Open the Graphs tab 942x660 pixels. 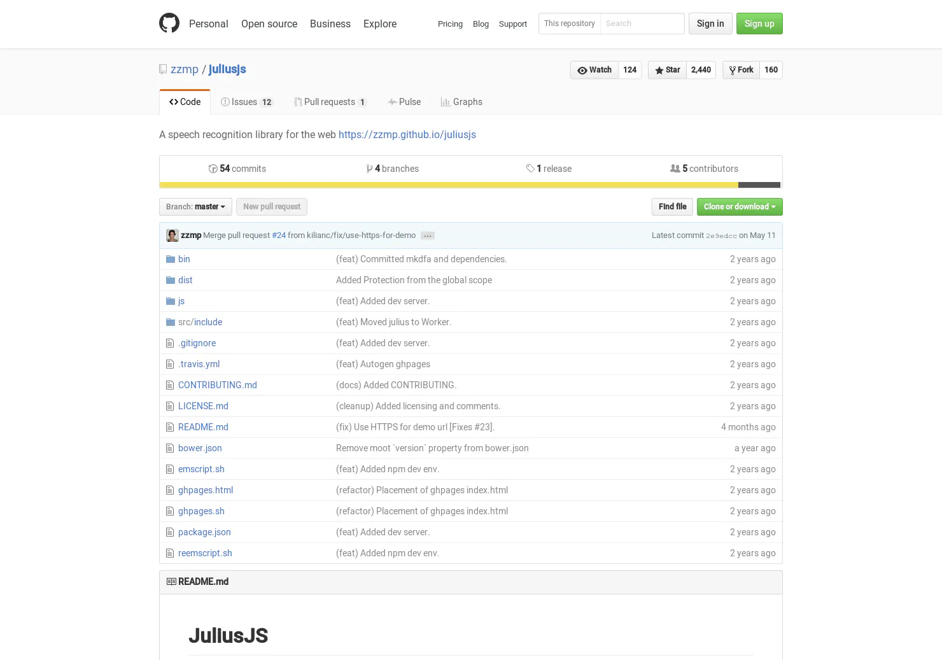[461, 102]
